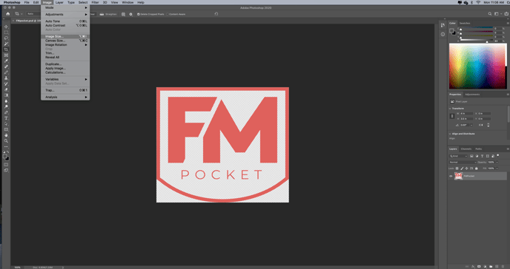The width and height of the screenshot is (510, 269).
Task: Click the Share icon in top right
Action: click(506, 14)
